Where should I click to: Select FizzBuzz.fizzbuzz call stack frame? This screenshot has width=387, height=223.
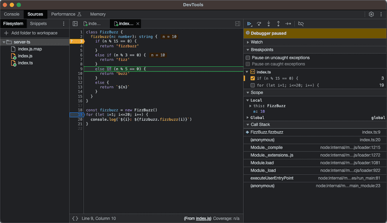315,132
